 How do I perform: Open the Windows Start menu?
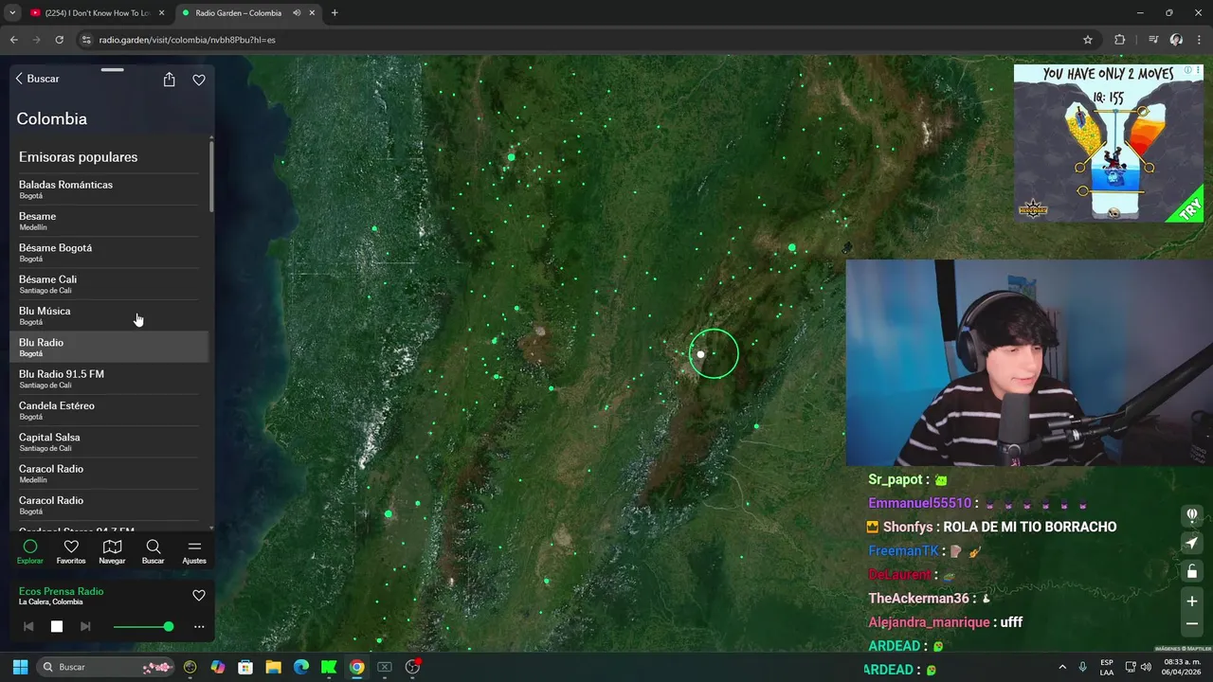tap(20, 667)
